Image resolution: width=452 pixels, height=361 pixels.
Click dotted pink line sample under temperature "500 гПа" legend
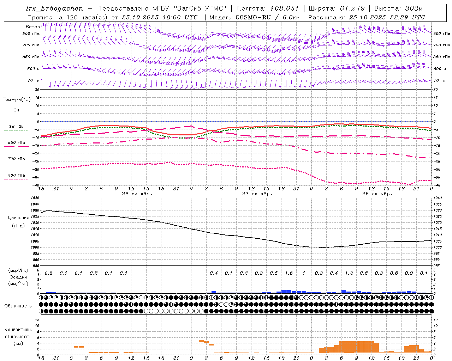click(16, 179)
